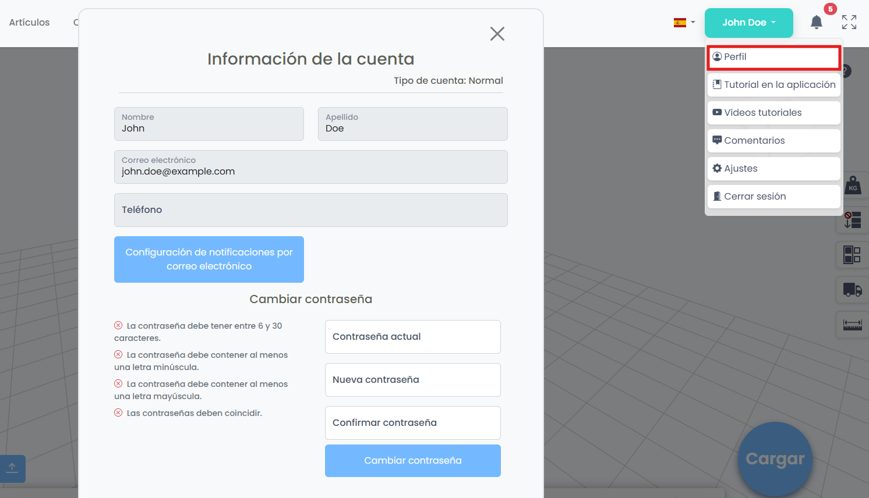869x498 pixels.
Task: Click Cerrar sesión to log out
Action: click(x=773, y=197)
